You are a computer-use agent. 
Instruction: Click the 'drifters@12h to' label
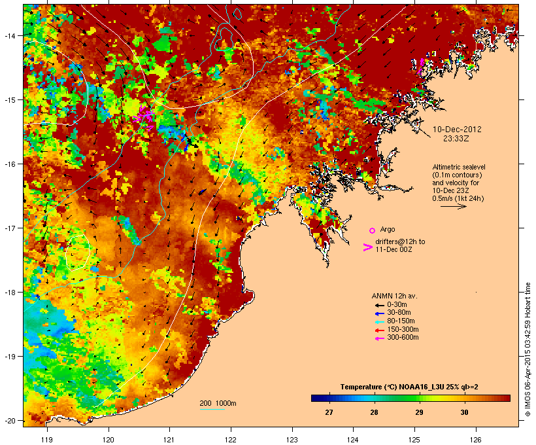click(x=400, y=241)
